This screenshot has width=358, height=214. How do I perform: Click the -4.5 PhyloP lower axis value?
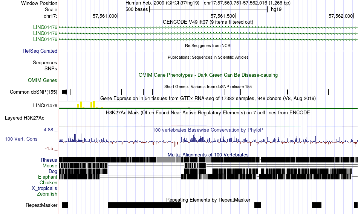tap(49, 149)
